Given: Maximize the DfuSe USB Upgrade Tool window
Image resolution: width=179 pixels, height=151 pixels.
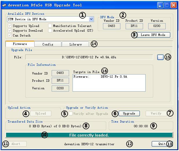Looking at the screenshot, I should tap(167, 5).
